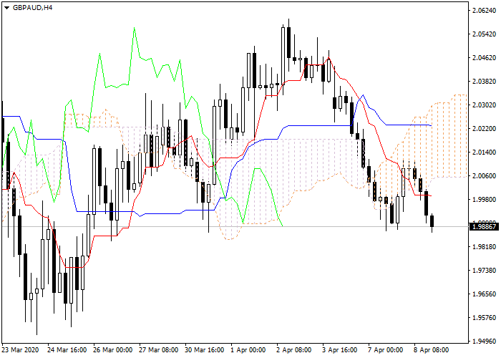The height and width of the screenshot is (358, 501).
Task: Click the 2 Apr 08:00 time label
Action: (x=294, y=350)
